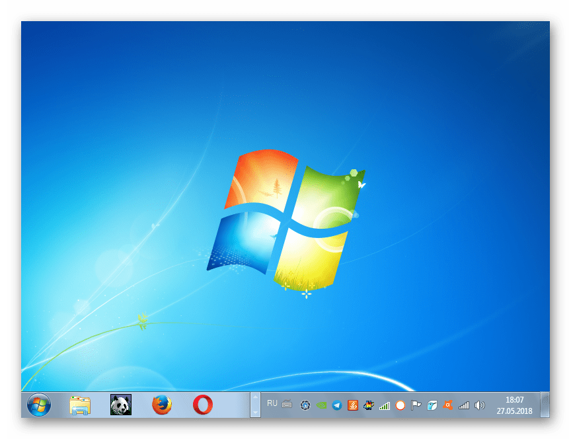Click the red tray icon next to Telegram
The image size is (571, 439).
click(352, 406)
